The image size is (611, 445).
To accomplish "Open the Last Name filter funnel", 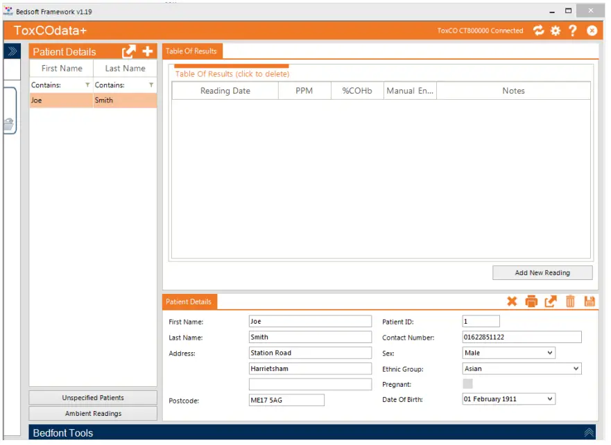I will pyautogui.click(x=152, y=84).
